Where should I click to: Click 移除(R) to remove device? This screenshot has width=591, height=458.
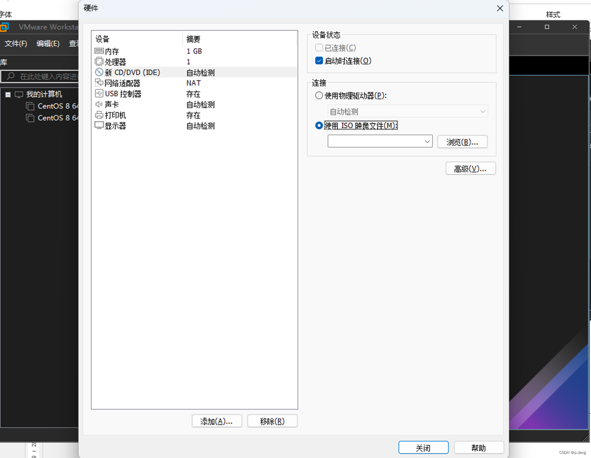coord(272,421)
